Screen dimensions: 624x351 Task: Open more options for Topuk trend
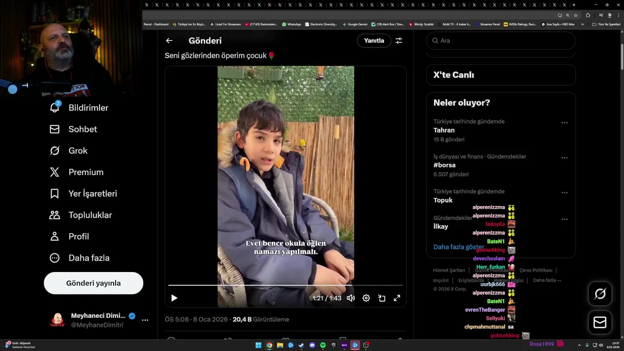565,193
